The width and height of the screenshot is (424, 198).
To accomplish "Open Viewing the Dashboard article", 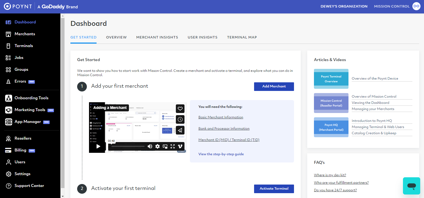I will (370, 103).
